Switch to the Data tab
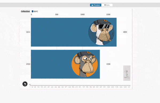 click(x=107, y=5)
